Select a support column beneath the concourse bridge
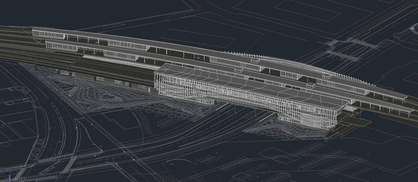The width and height of the screenshot is (418, 182). pyautogui.click(x=256, y=112)
